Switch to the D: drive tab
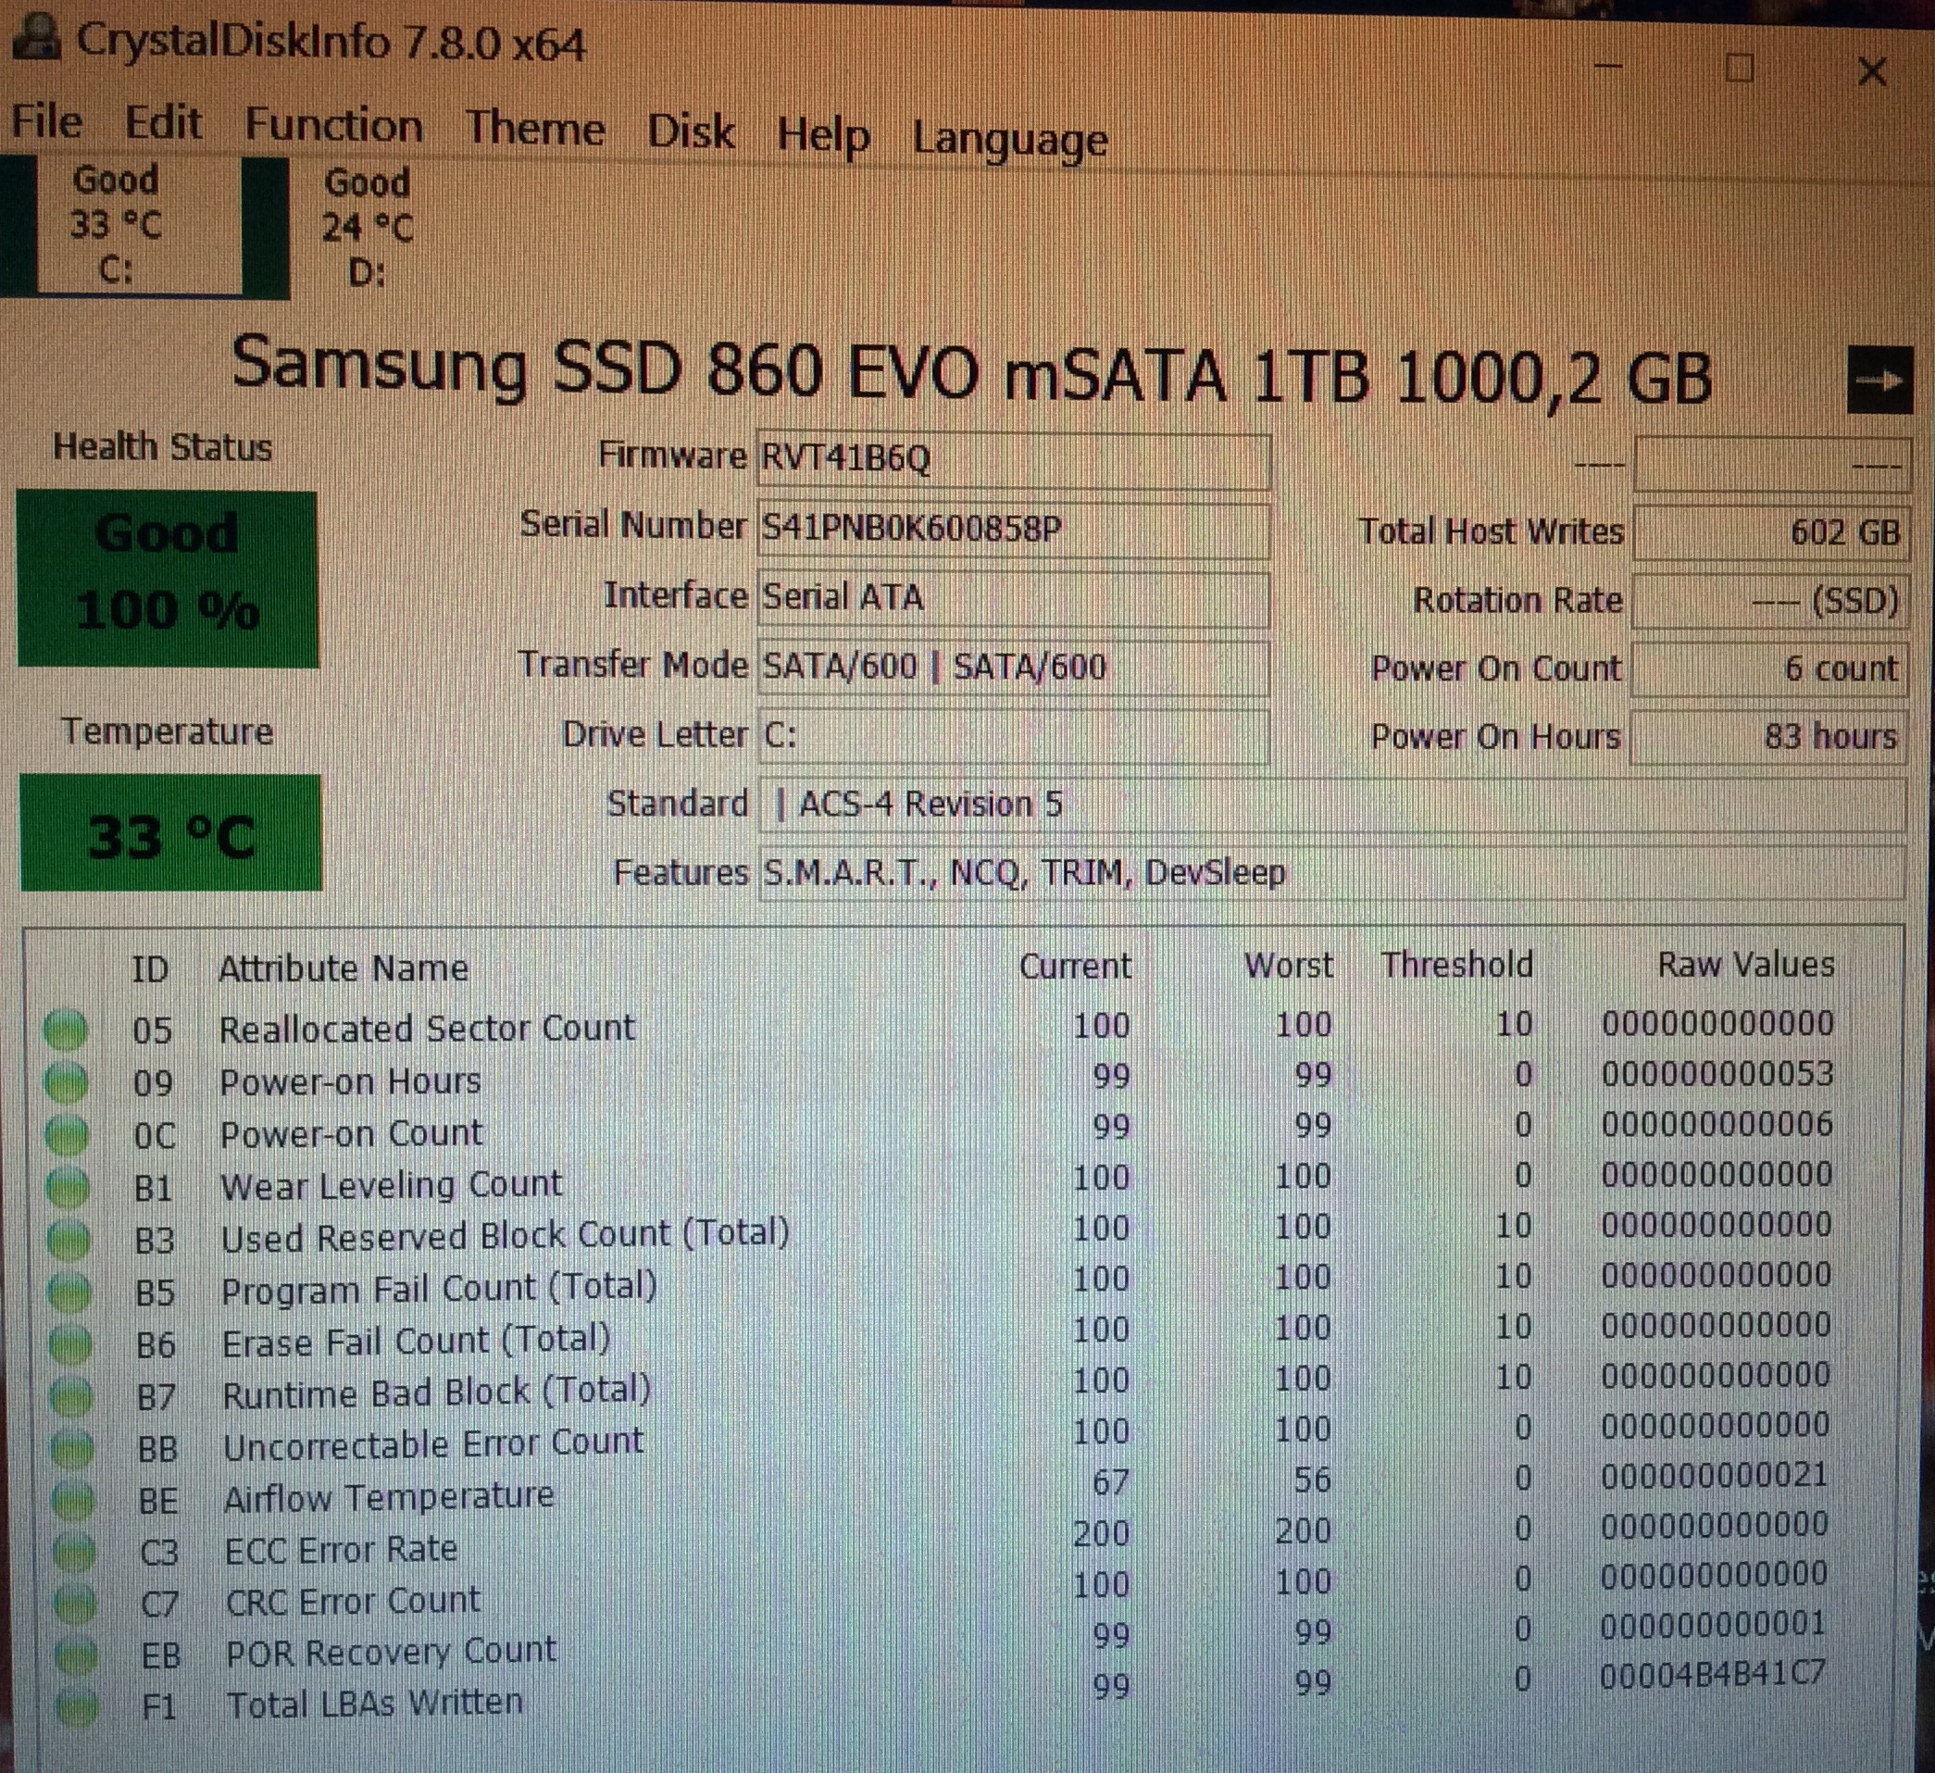 tap(367, 229)
